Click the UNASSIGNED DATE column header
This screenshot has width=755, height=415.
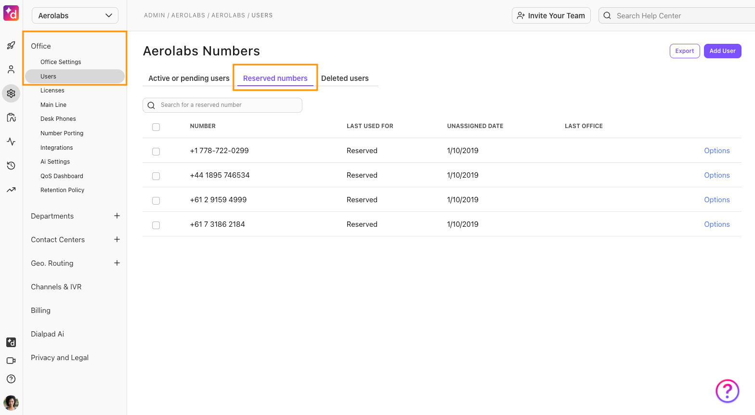[475, 126]
